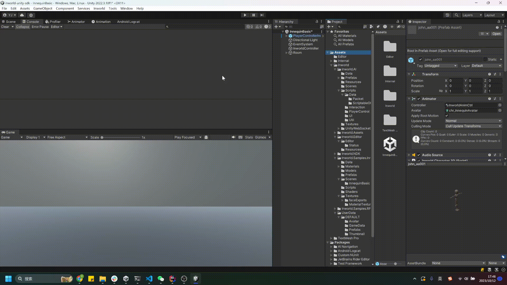Click Search by Label tag icon
The image size is (507, 285).
tap(378, 27)
